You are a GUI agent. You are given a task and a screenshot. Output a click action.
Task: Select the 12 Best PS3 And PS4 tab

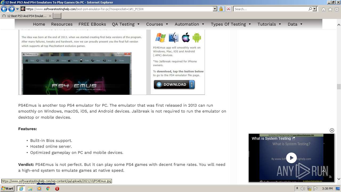tap(26, 16)
